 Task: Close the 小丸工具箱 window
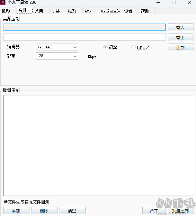[190, 2]
